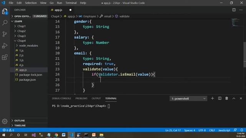Expand the node_modules folder

(x=29, y=46)
